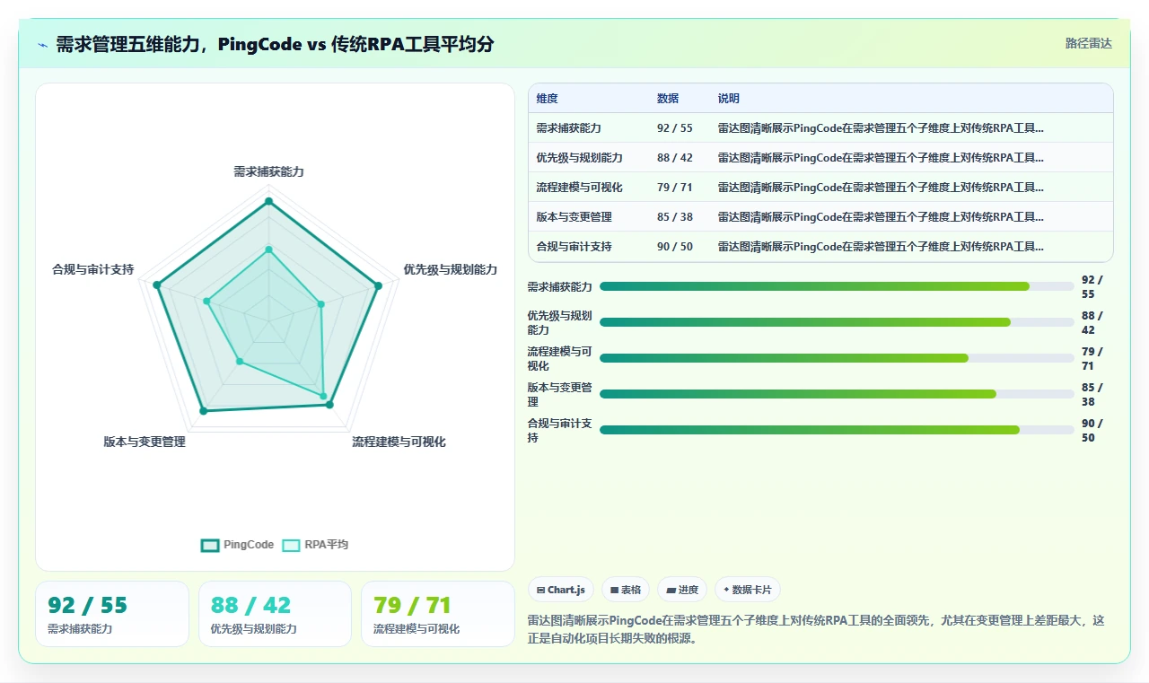Screen dimensions: 1149x683
Task: Click the 数据卡片 tag button
Action: click(748, 590)
